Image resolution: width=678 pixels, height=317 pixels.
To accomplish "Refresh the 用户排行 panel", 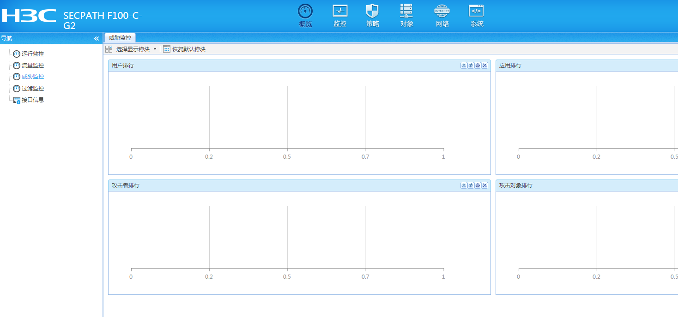I will pos(471,66).
